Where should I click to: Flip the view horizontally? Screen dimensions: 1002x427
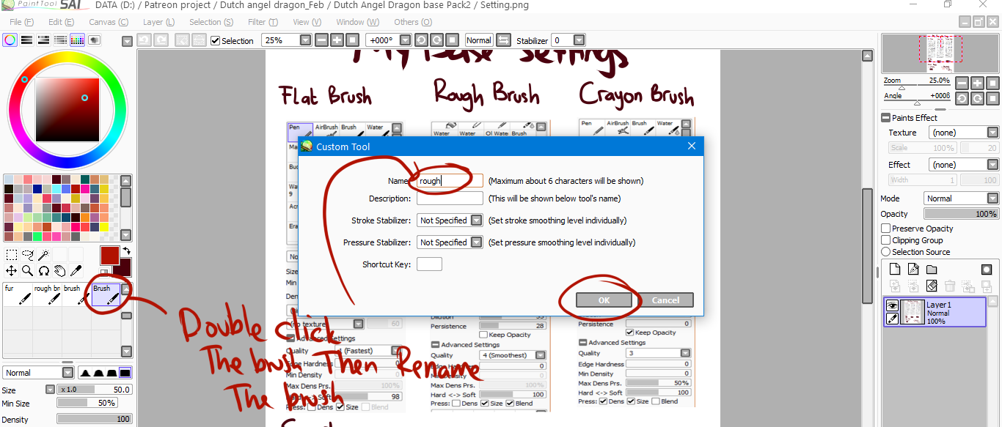[x=505, y=40]
